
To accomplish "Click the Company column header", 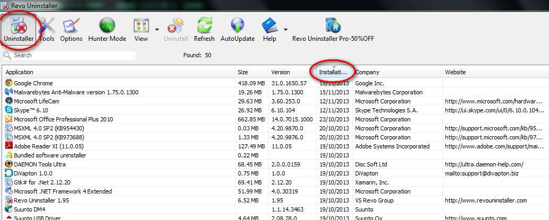I will pyautogui.click(x=396, y=72).
